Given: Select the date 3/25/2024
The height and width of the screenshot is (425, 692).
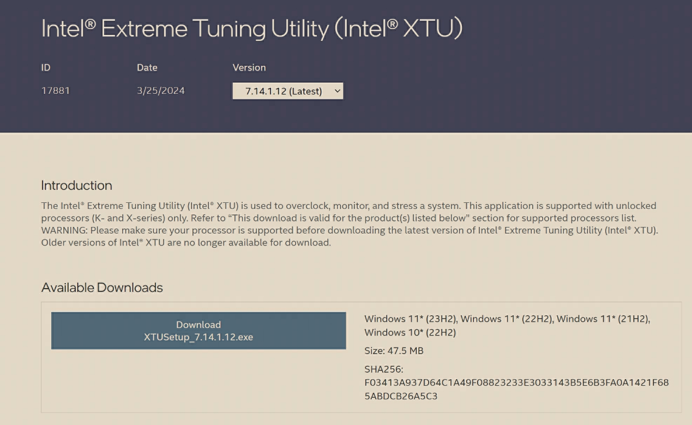Looking at the screenshot, I should pos(161,91).
